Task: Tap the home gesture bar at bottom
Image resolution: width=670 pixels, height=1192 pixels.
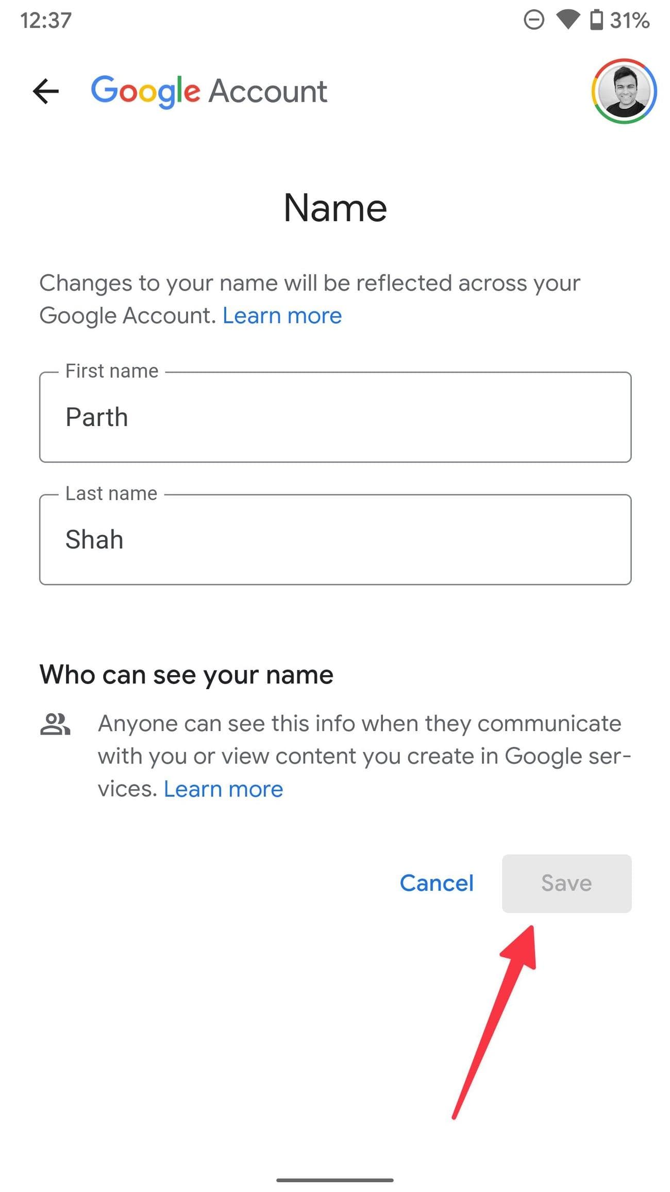Action: pos(335,1180)
